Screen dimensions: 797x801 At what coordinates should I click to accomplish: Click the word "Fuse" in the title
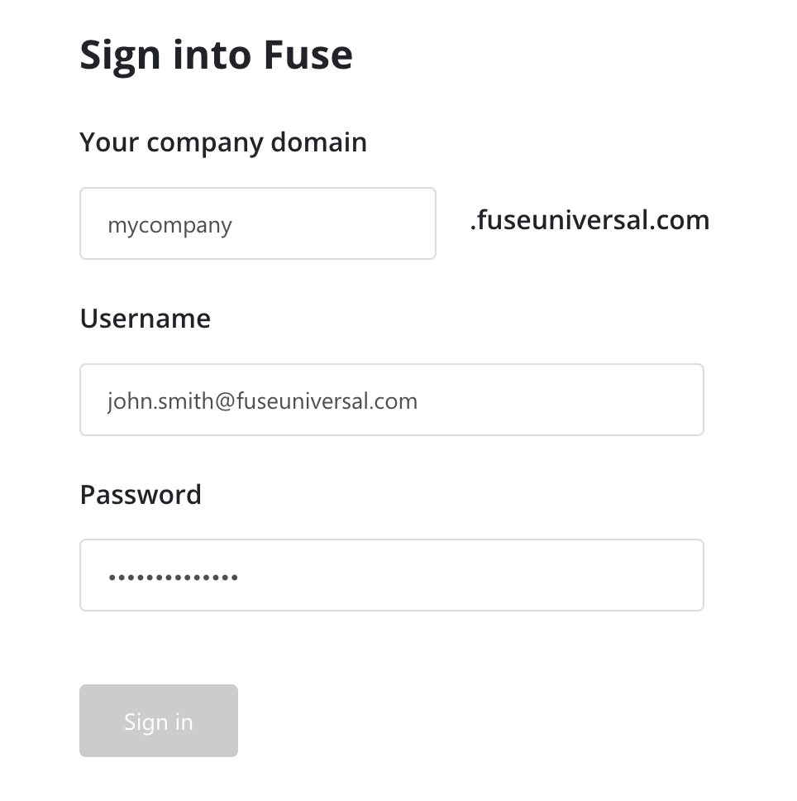308,55
